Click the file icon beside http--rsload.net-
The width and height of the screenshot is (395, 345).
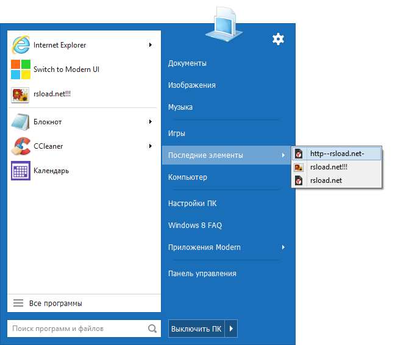tap(299, 154)
